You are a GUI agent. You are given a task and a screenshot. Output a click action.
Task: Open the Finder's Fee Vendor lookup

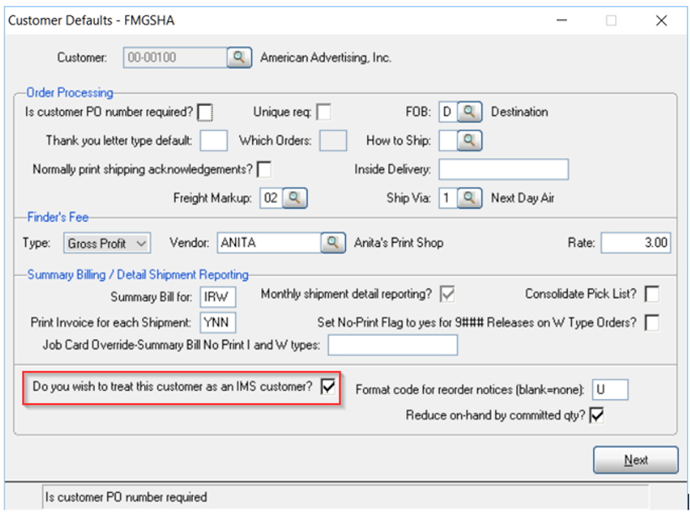pos(333,243)
